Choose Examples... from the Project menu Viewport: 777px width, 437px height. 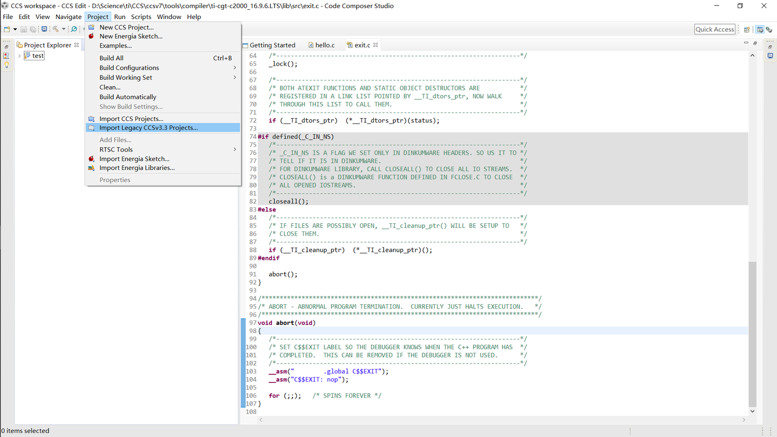[162, 45]
